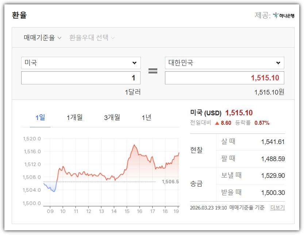Select the 1일 chart tab
Image resolution: width=304 pixels, height=235 pixels.
[40, 117]
